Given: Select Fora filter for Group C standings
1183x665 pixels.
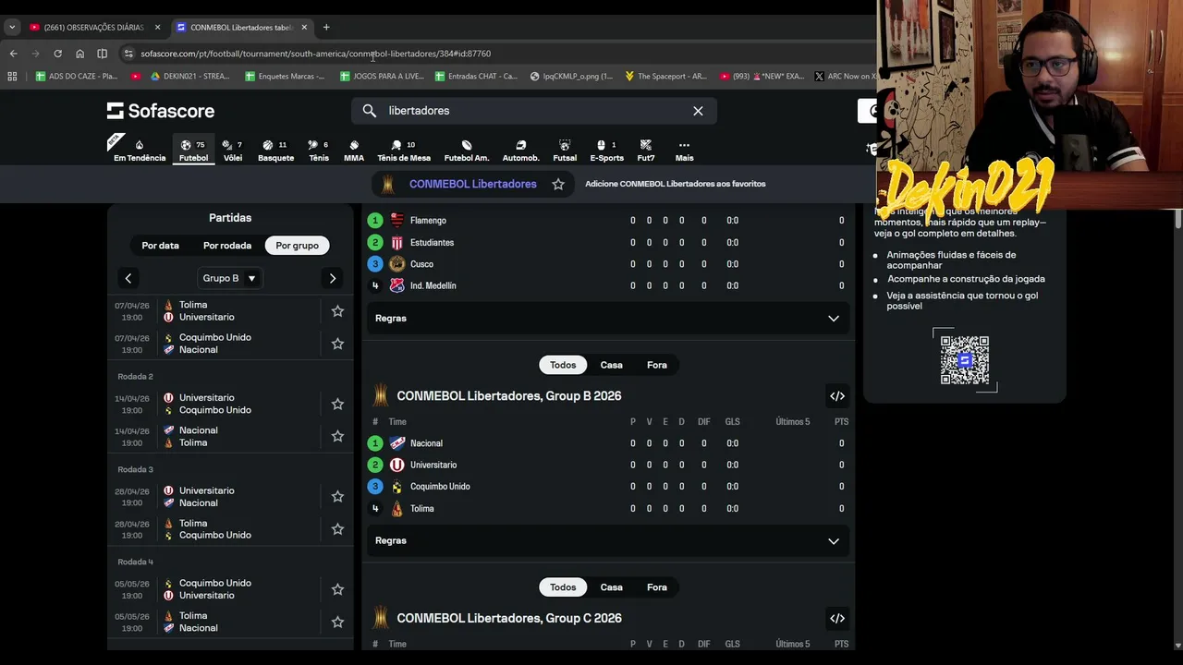Looking at the screenshot, I should tap(657, 587).
